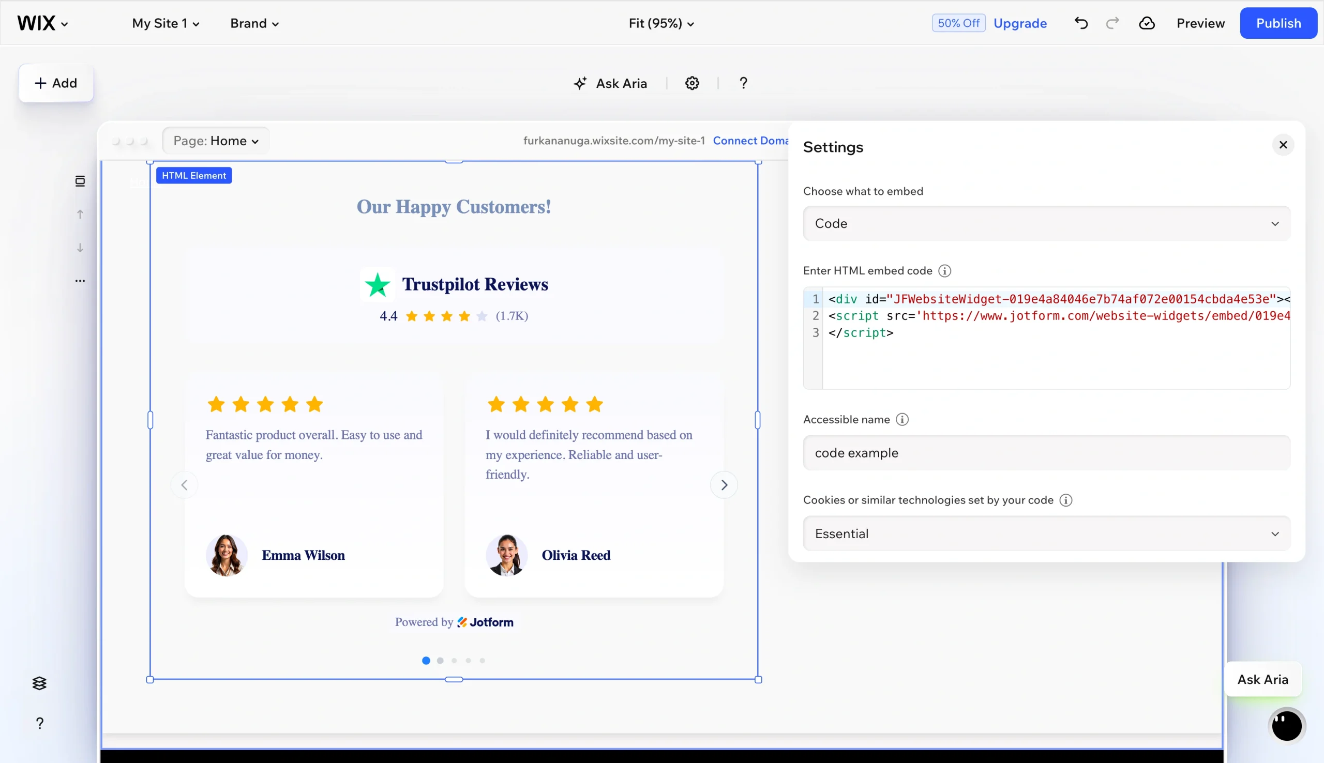
Task: Click the Our Happy Customers! heading
Action: click(x=454, y=206)
